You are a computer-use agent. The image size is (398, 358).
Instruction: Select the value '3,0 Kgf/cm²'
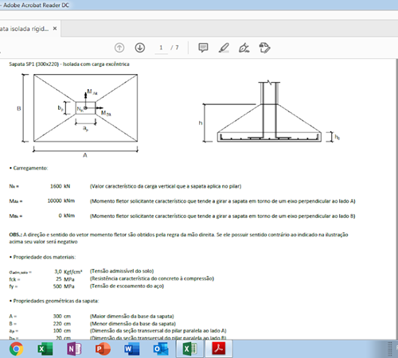[68, 271]
